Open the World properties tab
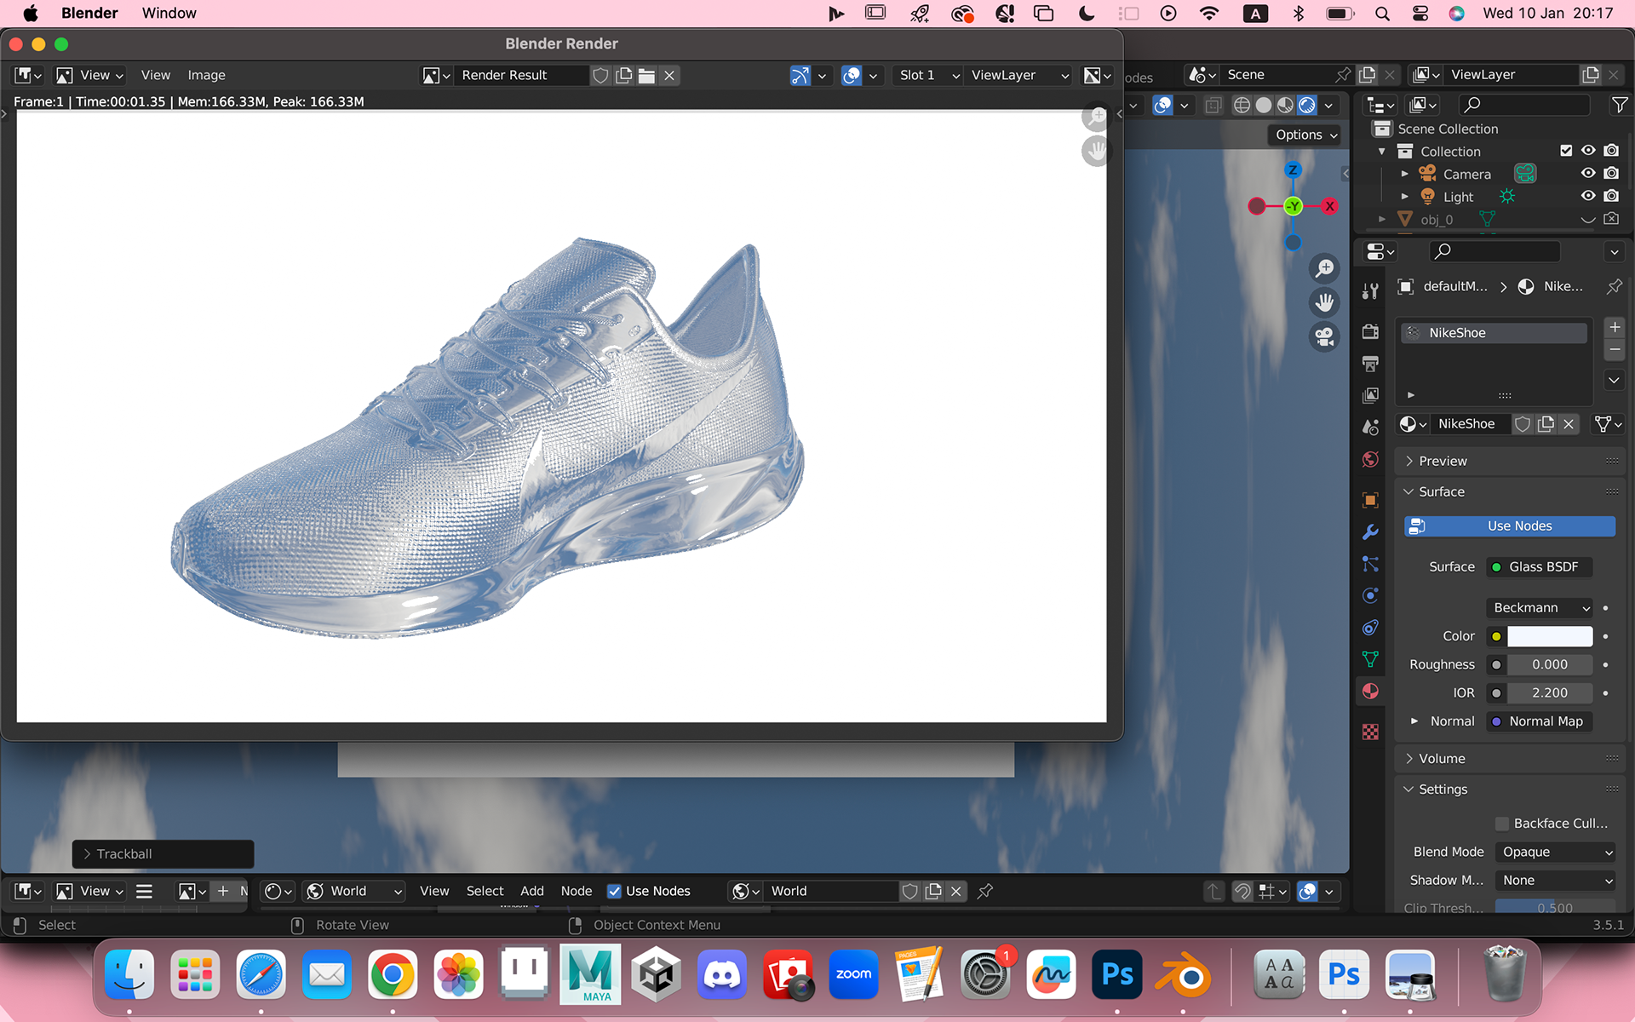Screen dimensions: 1635x1022 [x=1370, y=460]
